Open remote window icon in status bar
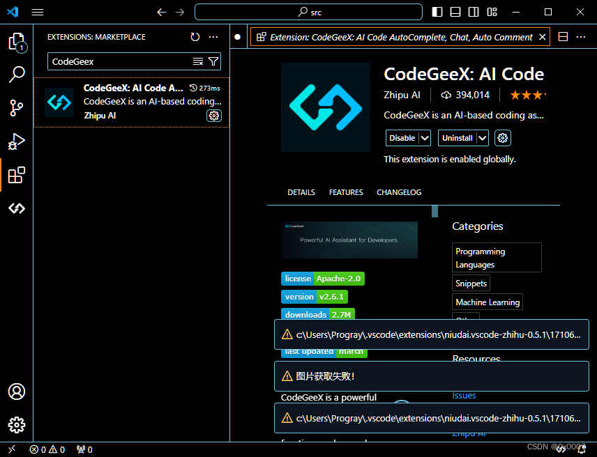Image resolution: width=597 pixels, height=457 pixels. click(x=12, y=449)
